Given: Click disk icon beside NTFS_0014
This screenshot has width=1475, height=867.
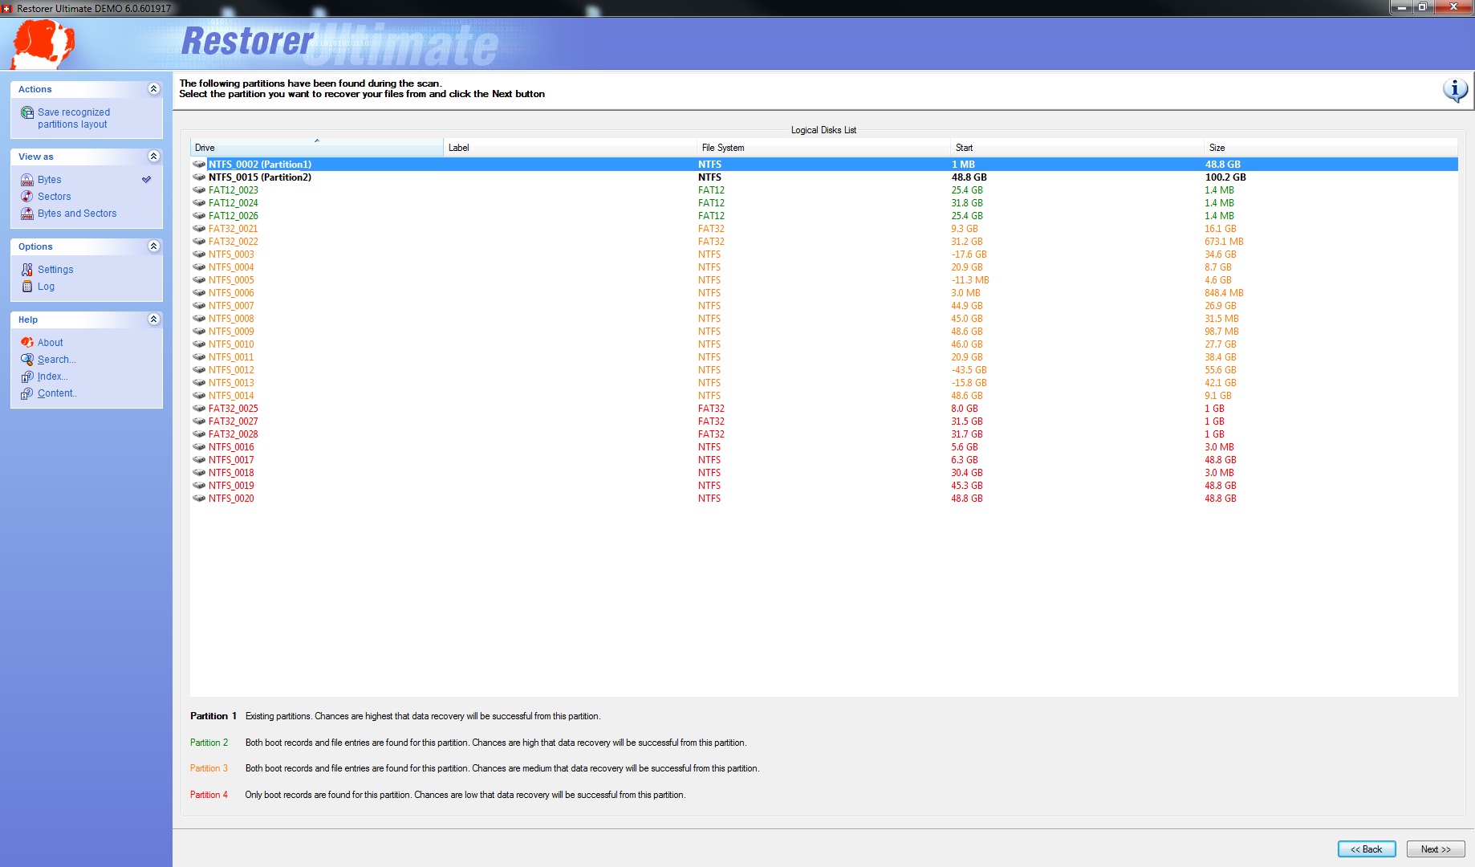Looking at the screenshot, I should pos(199,396).
